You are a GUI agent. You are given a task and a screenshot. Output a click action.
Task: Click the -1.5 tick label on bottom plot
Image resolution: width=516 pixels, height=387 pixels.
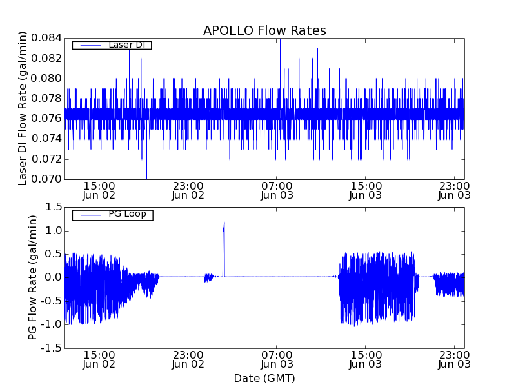pyautogui.click(x=52, y=348)
